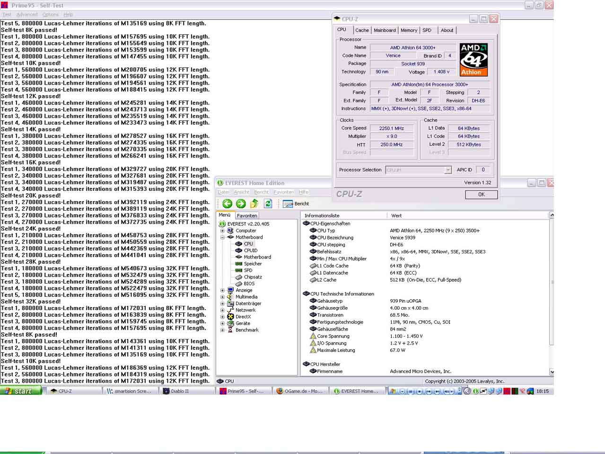Expand the Multimedia node

click(x=222, y=297)
